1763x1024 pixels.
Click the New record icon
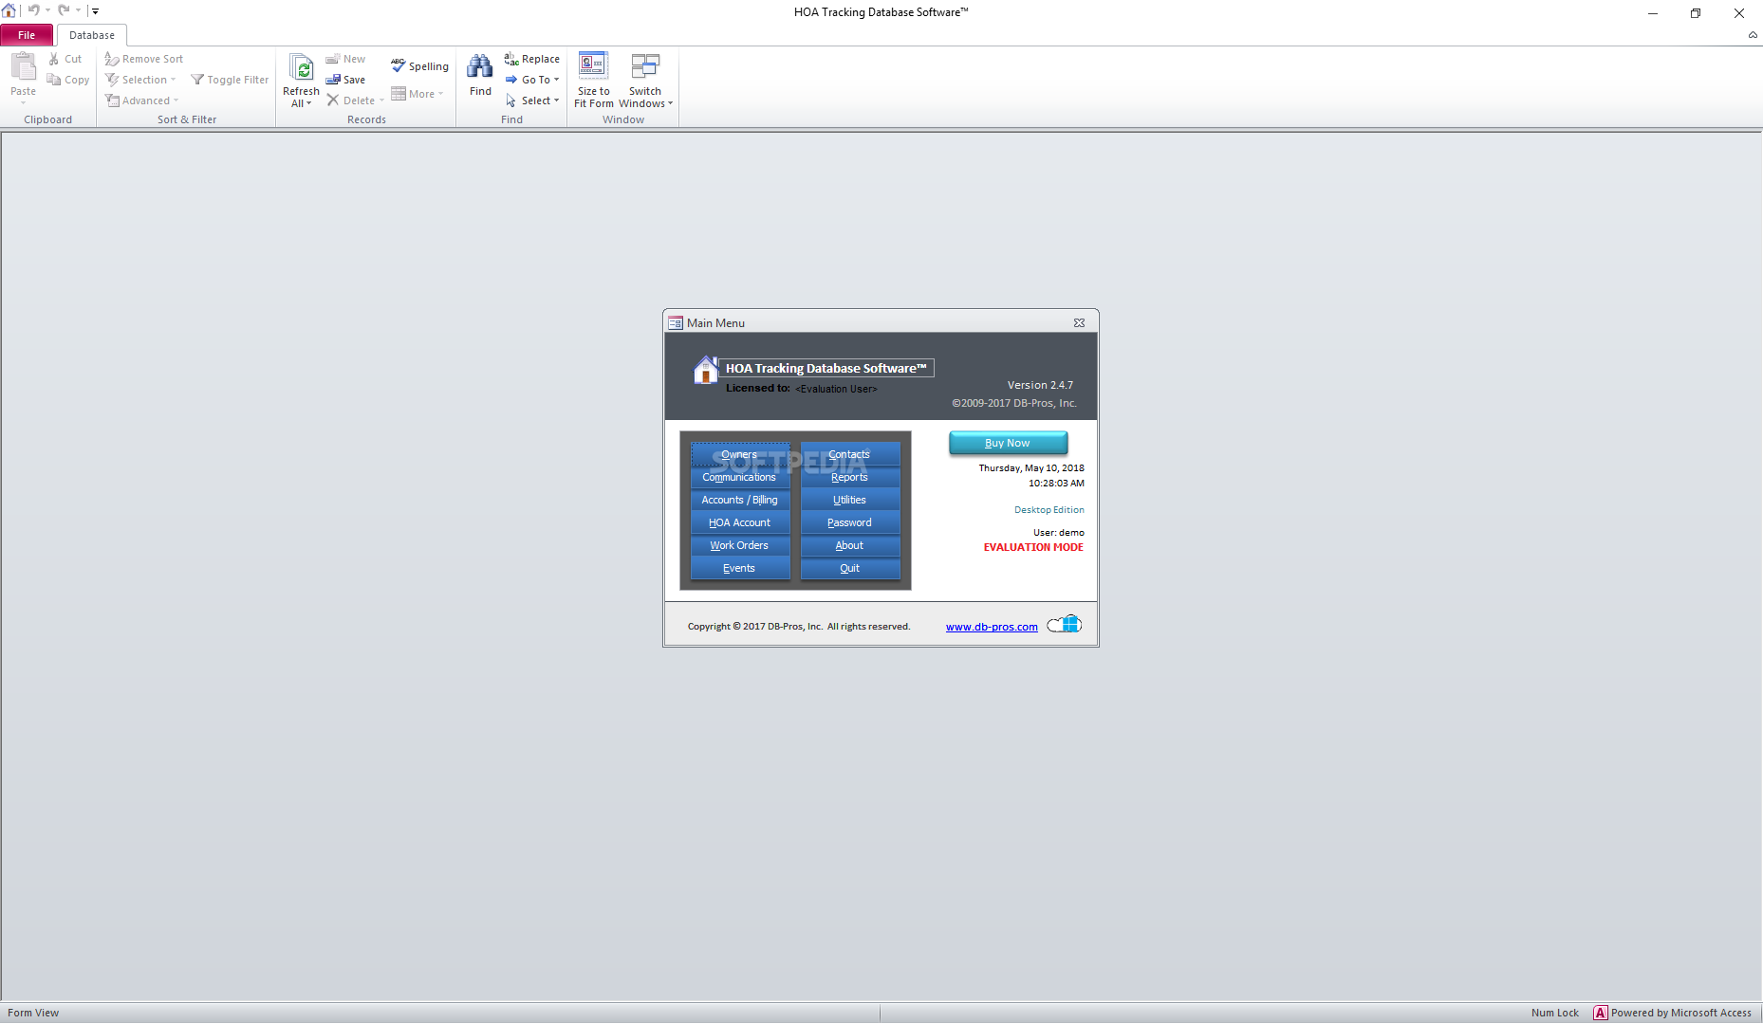tap(333, 59)
